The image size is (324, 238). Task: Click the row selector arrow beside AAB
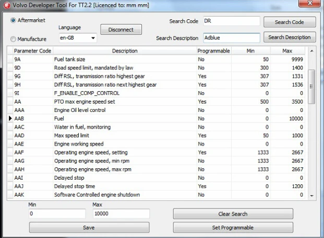click(x=10, y=118)
